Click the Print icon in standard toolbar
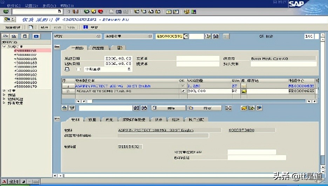Viewport: 328px width, 186px height. [x=111, y=12]
